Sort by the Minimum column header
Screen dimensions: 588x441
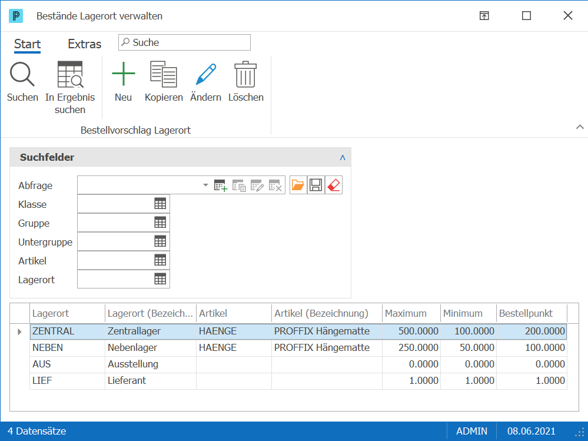(469, 313)
